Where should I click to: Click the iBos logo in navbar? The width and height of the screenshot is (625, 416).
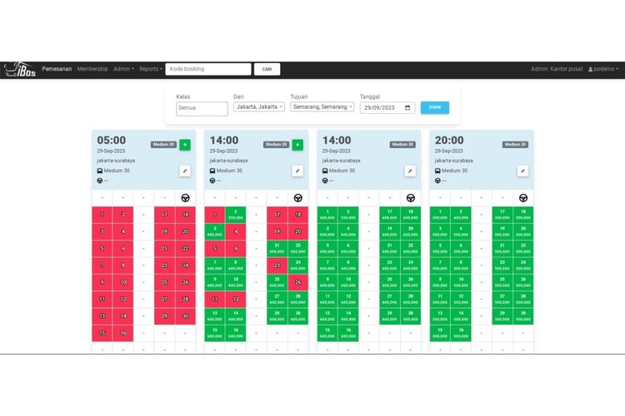coord(18,69)
